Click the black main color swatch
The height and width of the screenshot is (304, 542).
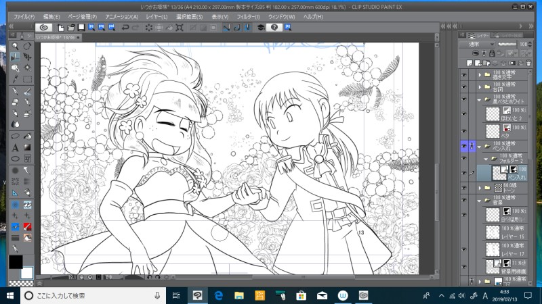[16, 262]
